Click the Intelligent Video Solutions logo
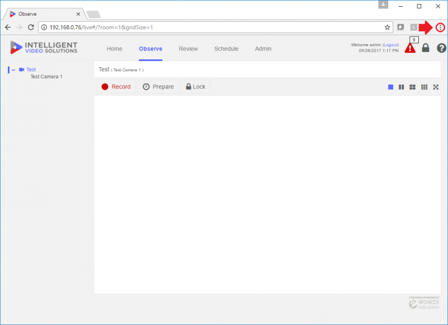 [44, 48]
